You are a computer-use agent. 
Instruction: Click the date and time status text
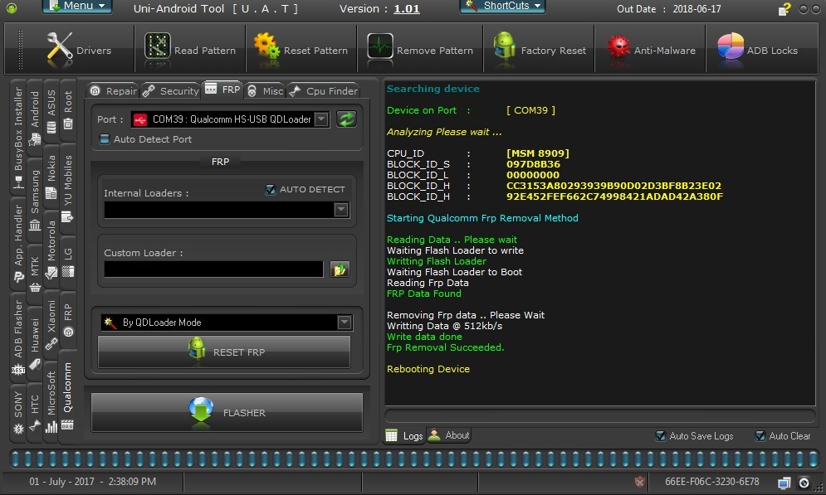click(x=93, y=482)
